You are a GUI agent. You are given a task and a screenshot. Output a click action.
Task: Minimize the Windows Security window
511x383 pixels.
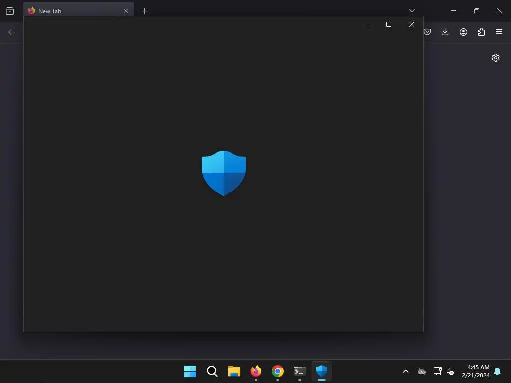(x=366, y=24)
